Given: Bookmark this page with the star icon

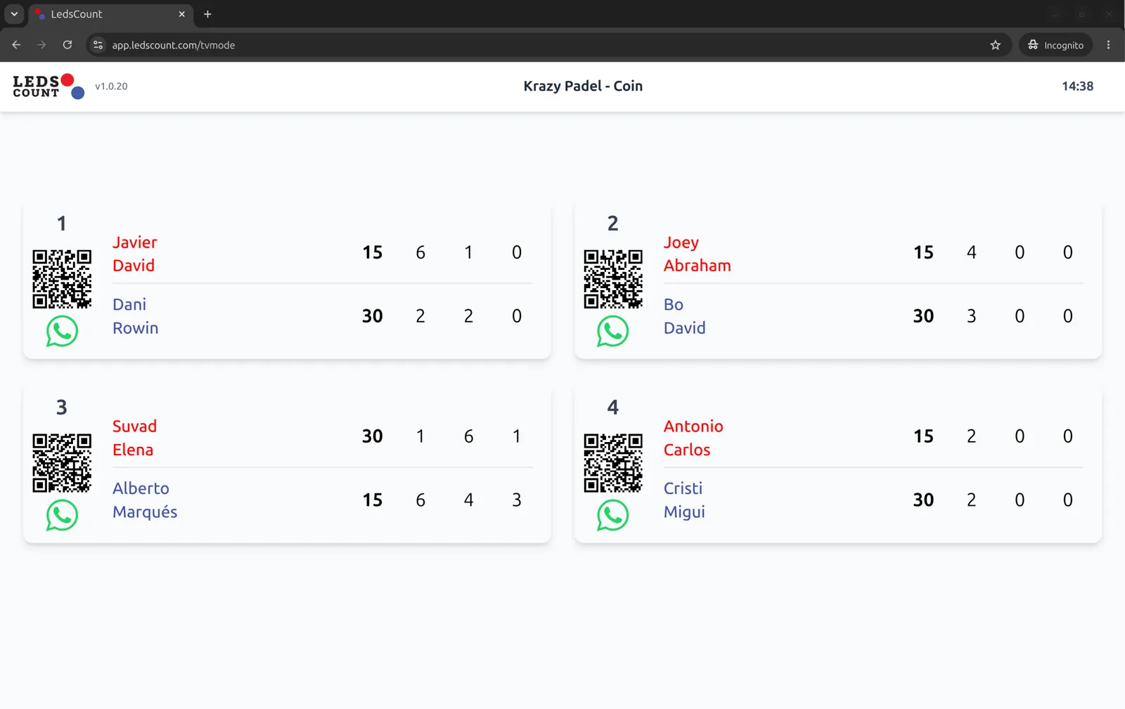Looking at the screenshot, I should point(995,45).
